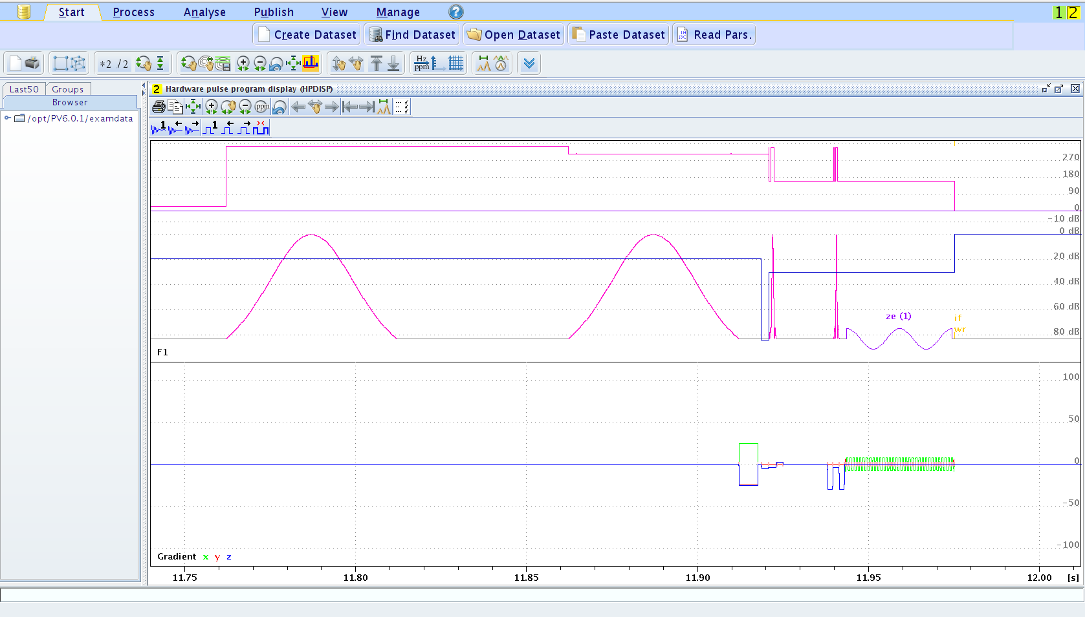
Task: Click the print icon in HPDISP toolbar
Action: (159, 107)
